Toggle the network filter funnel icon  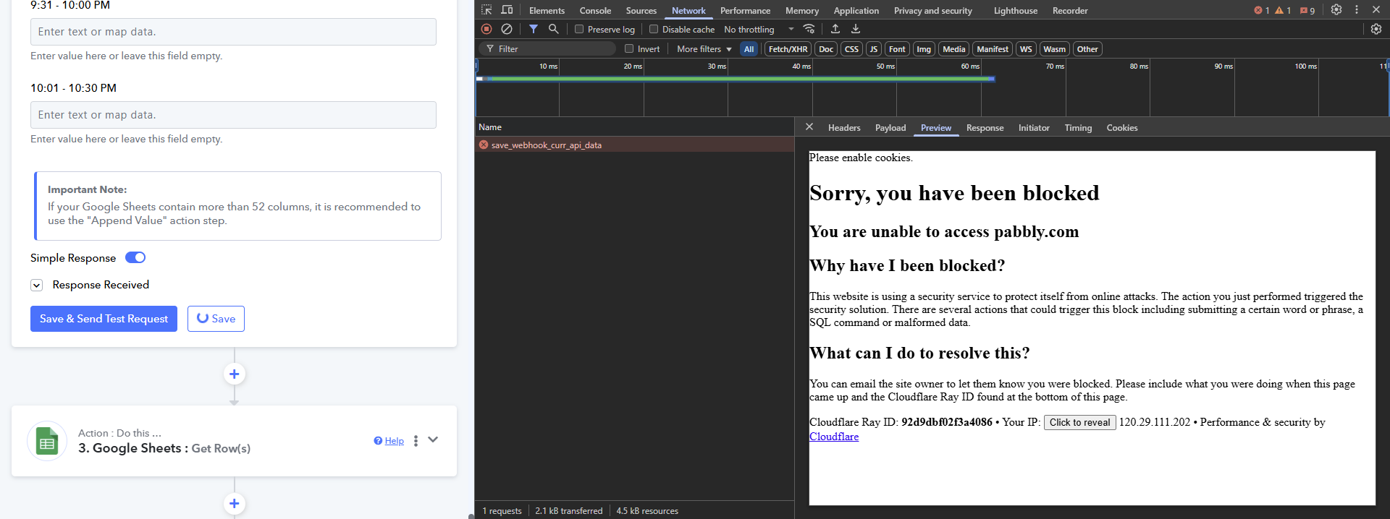(x=534, y=29)
